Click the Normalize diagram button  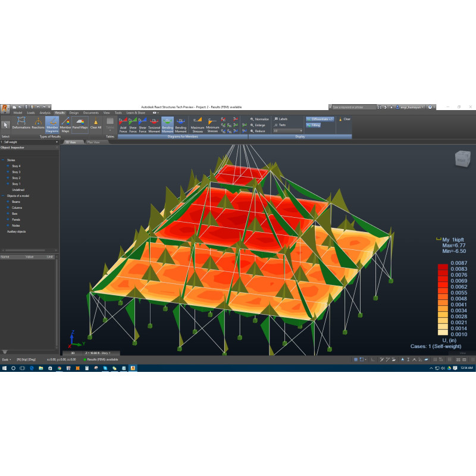pyautogui.click(x=261, y=119)
